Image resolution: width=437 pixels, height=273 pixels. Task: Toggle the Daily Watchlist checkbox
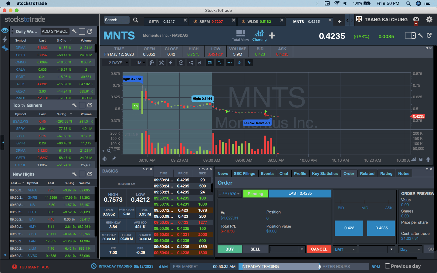[x=82, y=31]
